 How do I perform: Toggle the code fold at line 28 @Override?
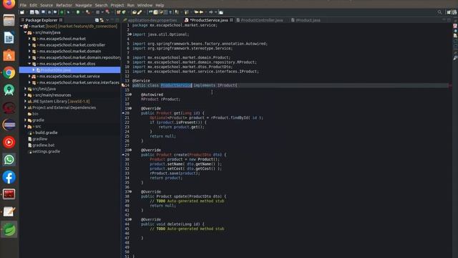(130, 150)
